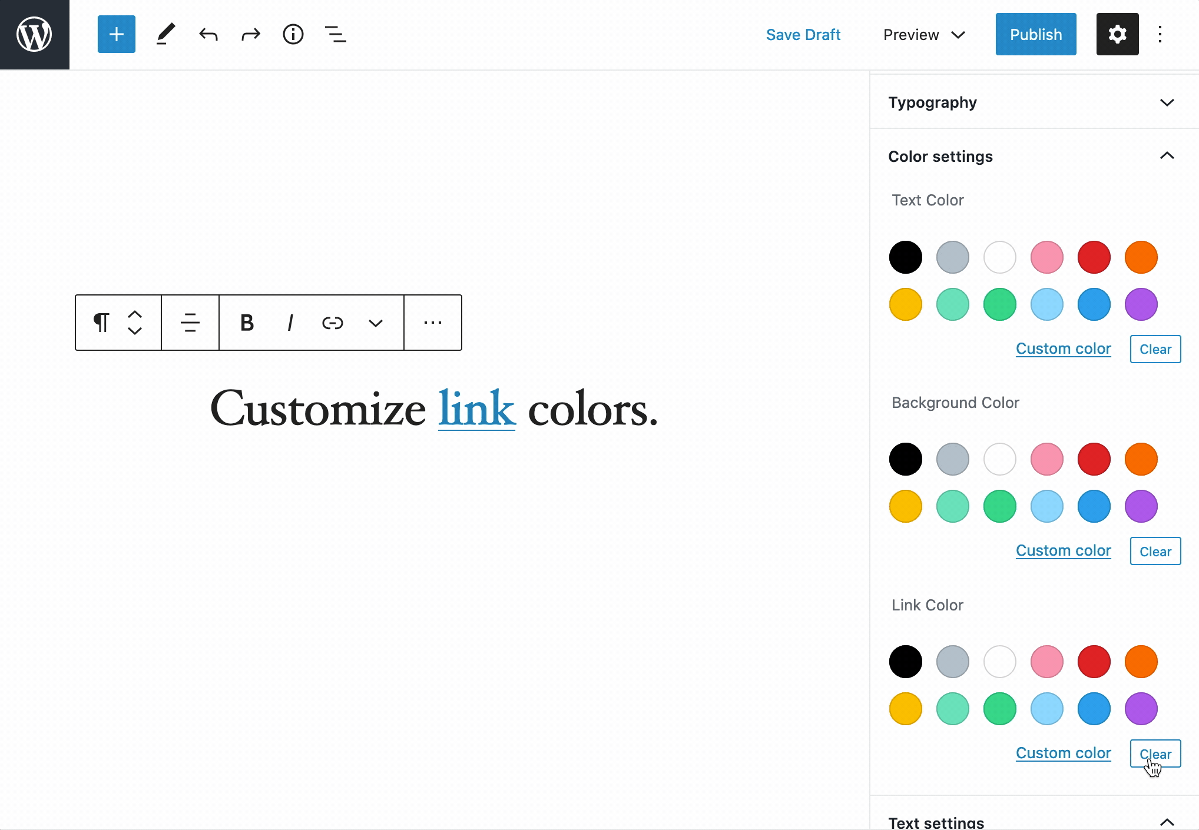The image size is (1199, 830).
Task: Open more rich text controls chevron
Action: tap(375, 323)
